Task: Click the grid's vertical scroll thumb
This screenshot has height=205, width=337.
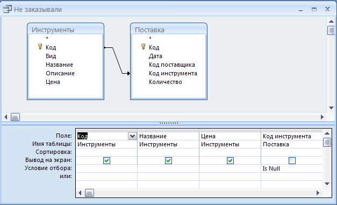Action: click(327, 142)
